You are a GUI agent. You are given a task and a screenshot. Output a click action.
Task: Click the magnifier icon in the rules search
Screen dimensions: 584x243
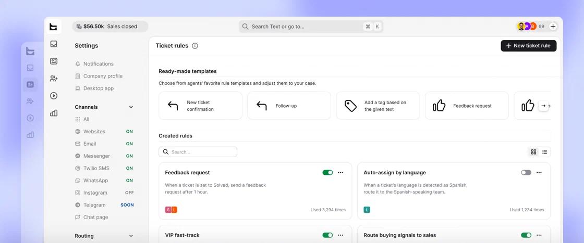[x=166, y=152]
